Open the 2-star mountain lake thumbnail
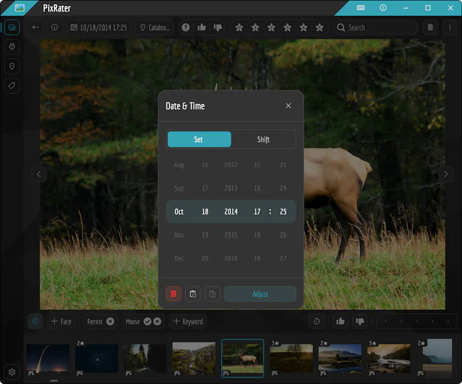 coord(340,359)
